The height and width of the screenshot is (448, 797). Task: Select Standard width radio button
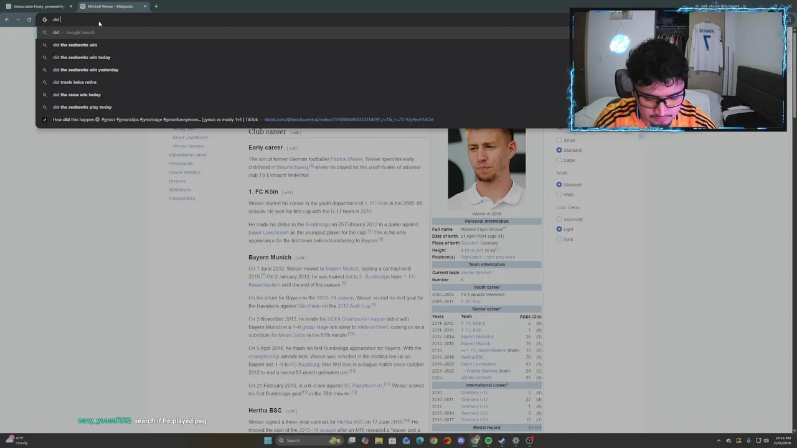[559, 185]
